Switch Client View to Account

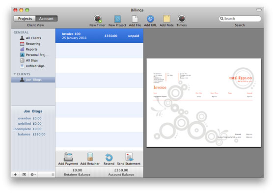(46, 19)
